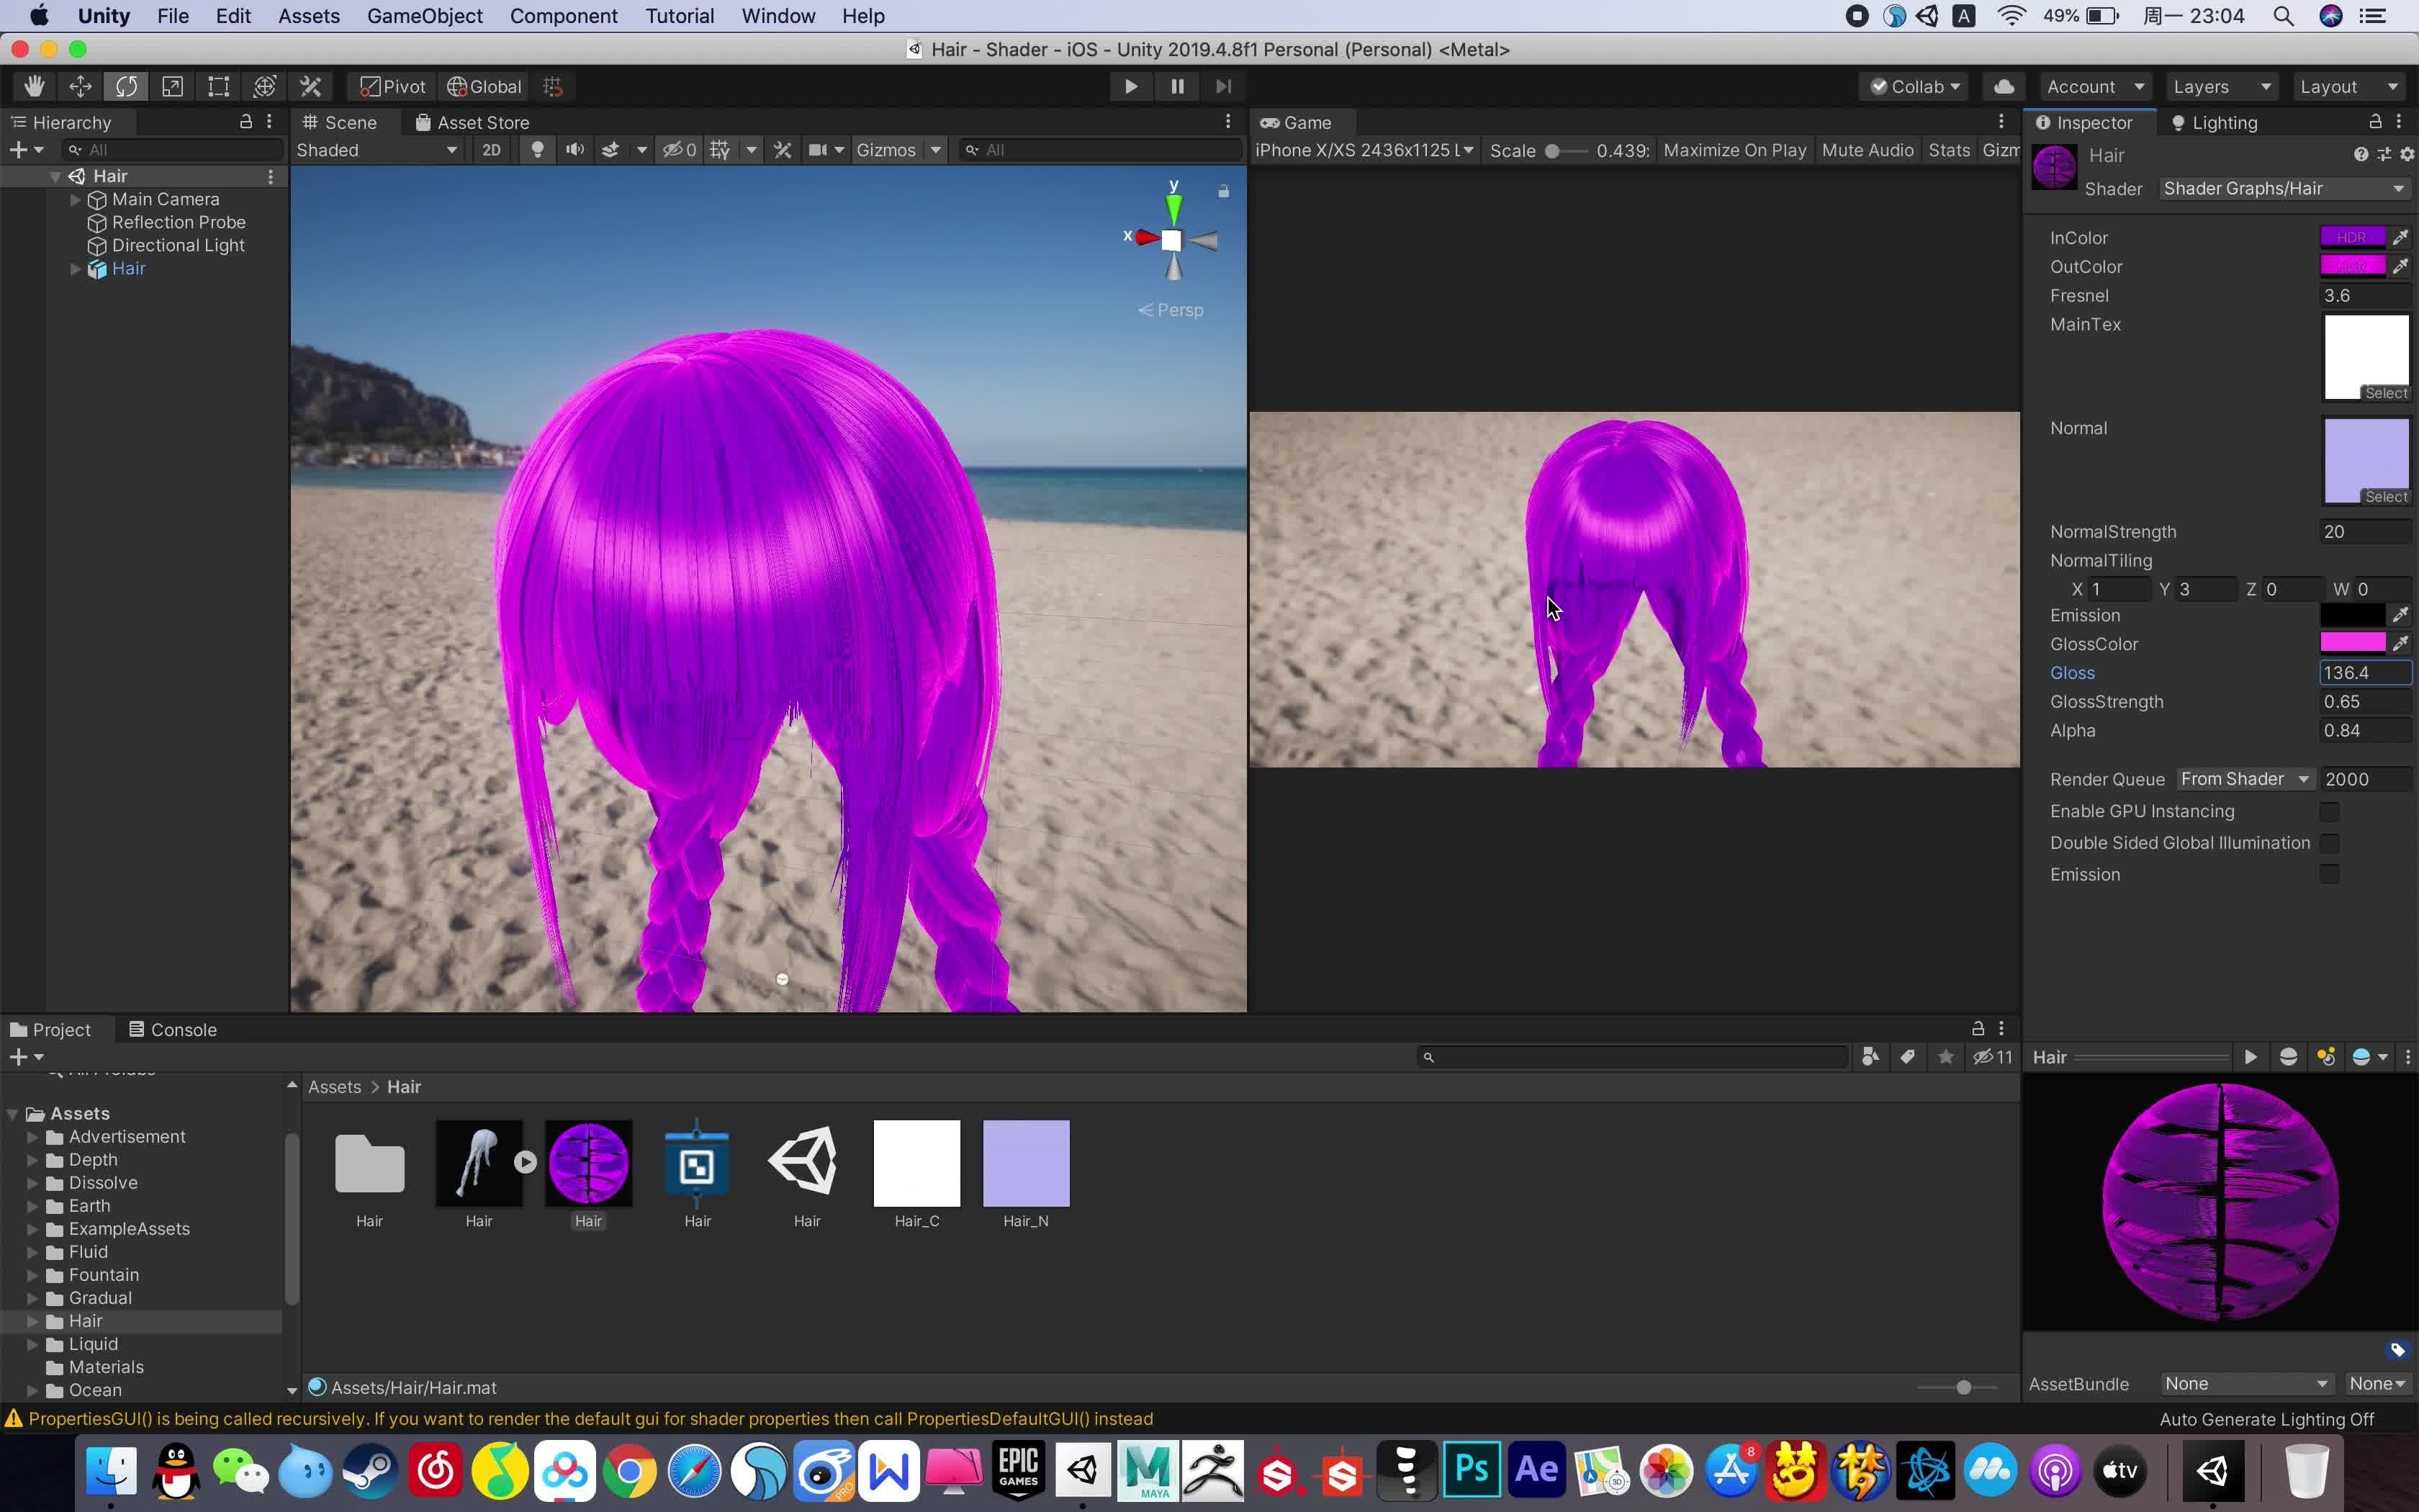Open the Hair material preset icon in Inspector

click(2384, 155)
